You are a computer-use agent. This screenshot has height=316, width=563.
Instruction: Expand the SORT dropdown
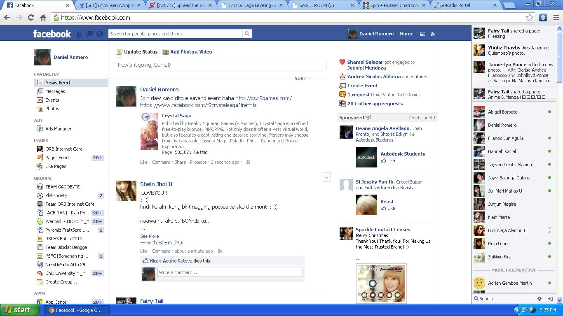pos(303,78)
